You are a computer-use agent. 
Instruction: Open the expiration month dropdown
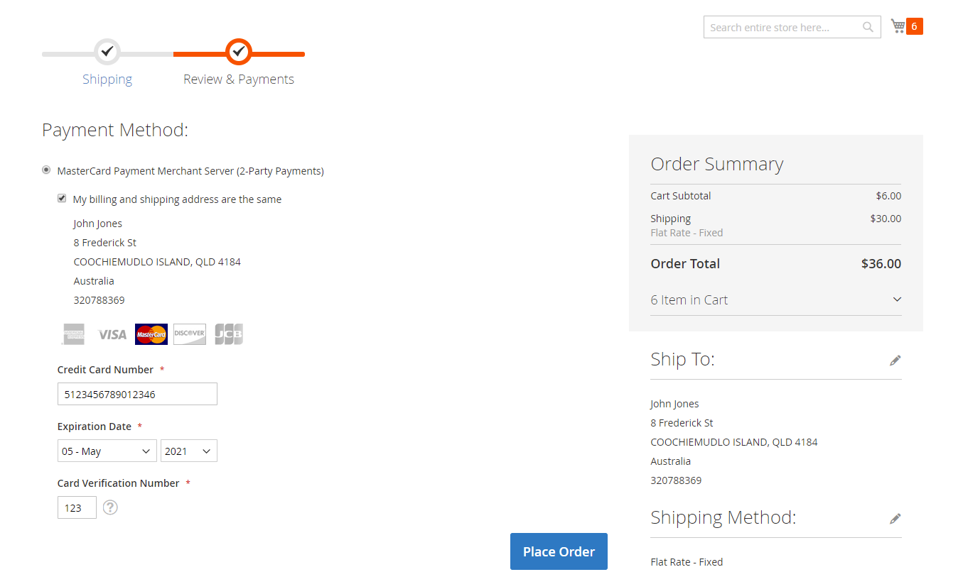[x=107, y=451]
